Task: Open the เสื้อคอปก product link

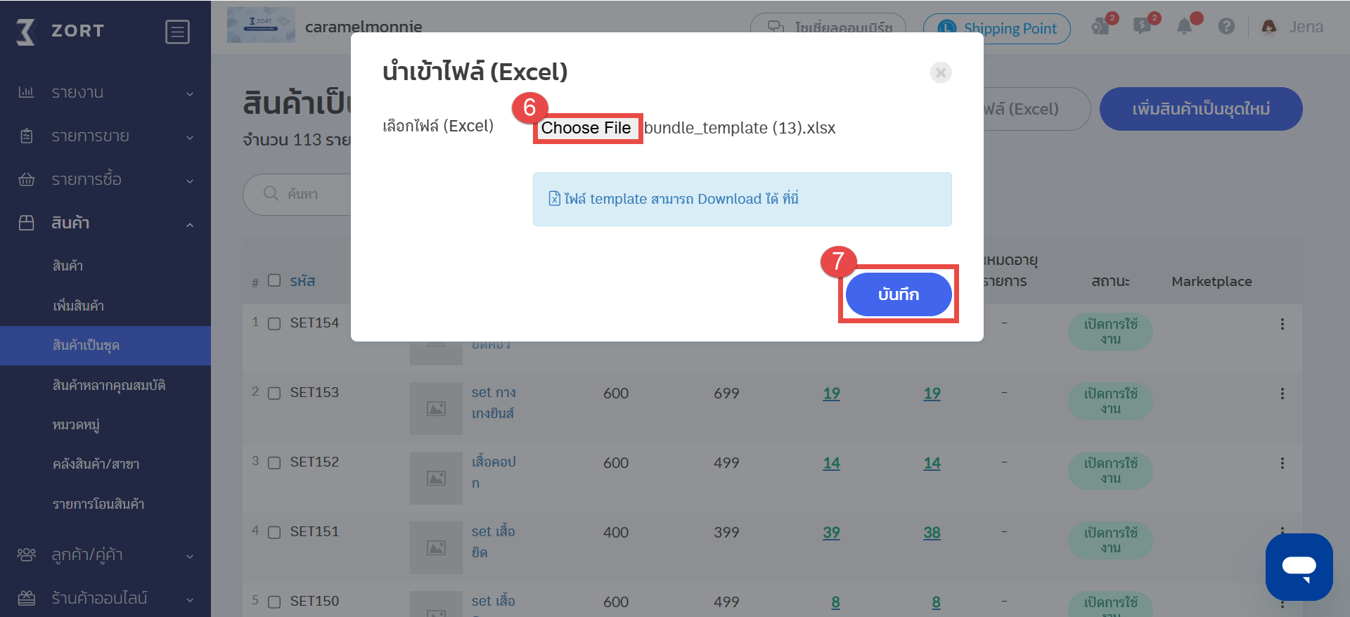Action: pos(494,472)
